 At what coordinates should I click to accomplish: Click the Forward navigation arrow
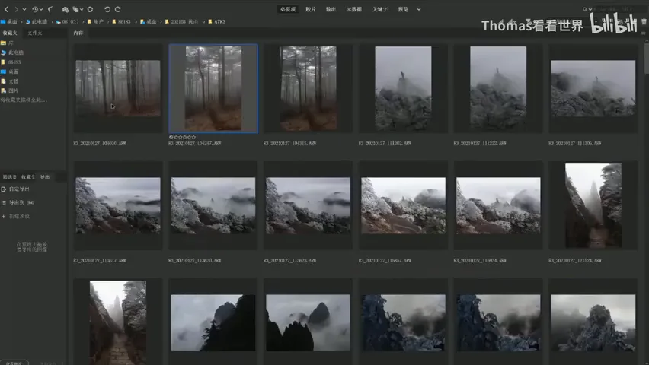[16, 9]
